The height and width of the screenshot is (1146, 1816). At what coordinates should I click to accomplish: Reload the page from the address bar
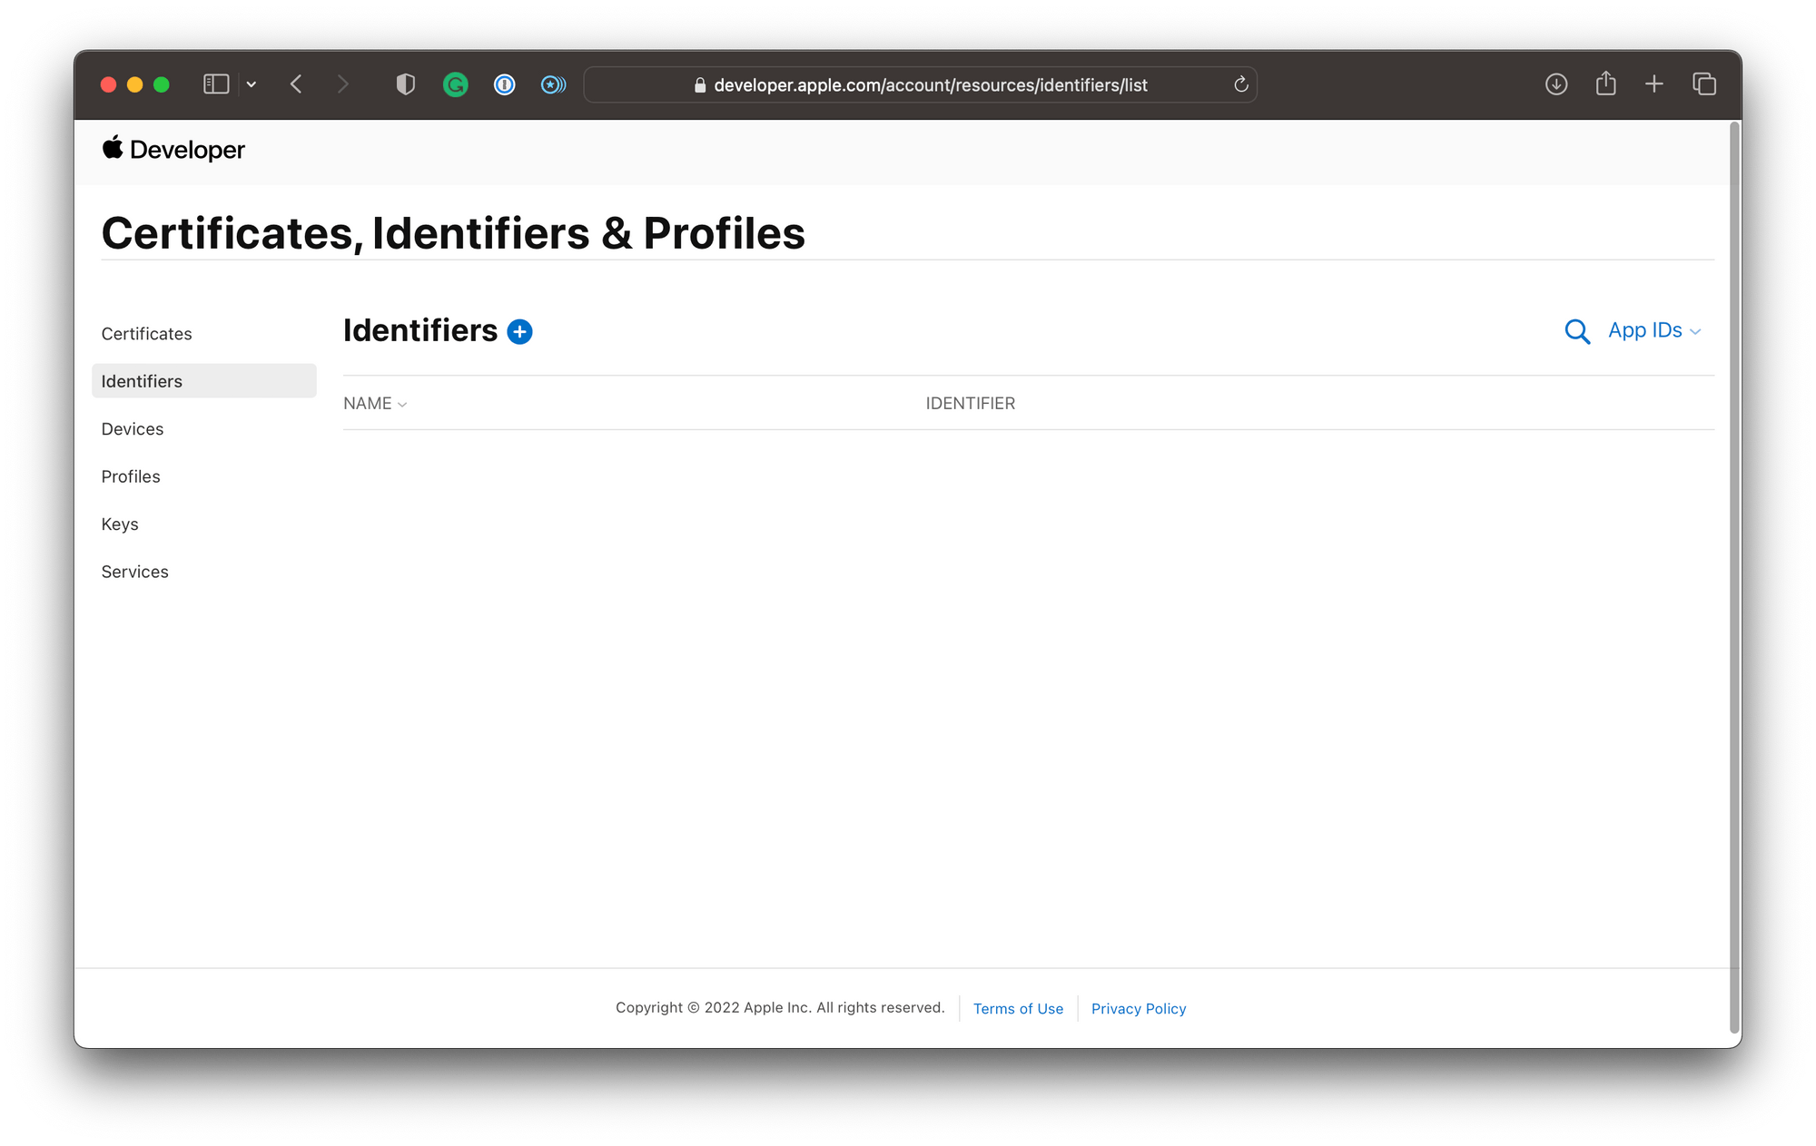click(1240, 84)
